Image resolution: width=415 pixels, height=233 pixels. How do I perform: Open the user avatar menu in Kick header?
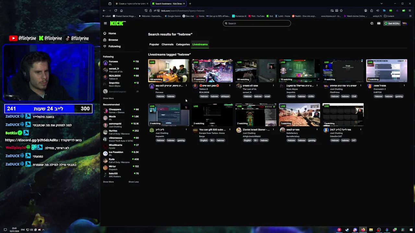coord(405,23)
